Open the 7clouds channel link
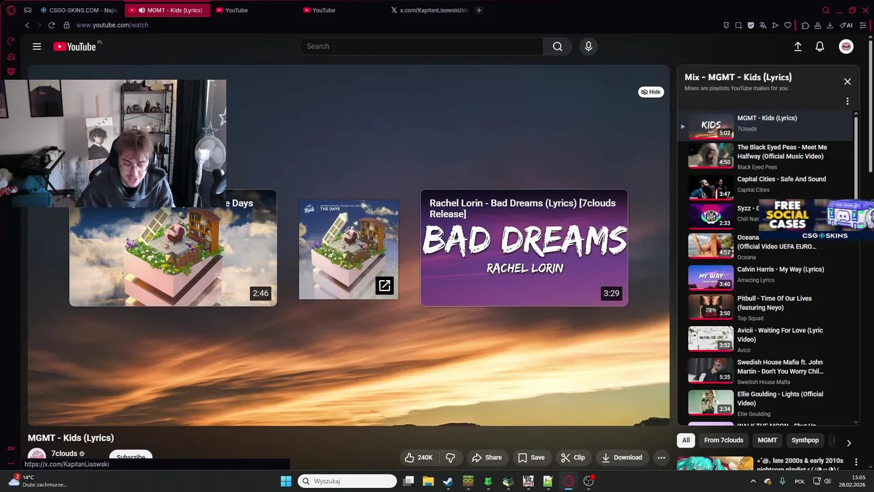This screenshot has width=874, height=492. (64, 454)
